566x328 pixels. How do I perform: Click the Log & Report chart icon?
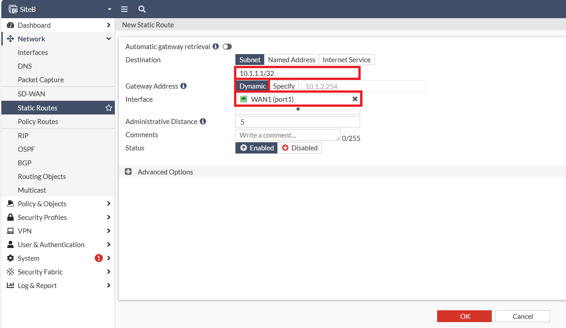pyautogui.click(x=10, y=285)
